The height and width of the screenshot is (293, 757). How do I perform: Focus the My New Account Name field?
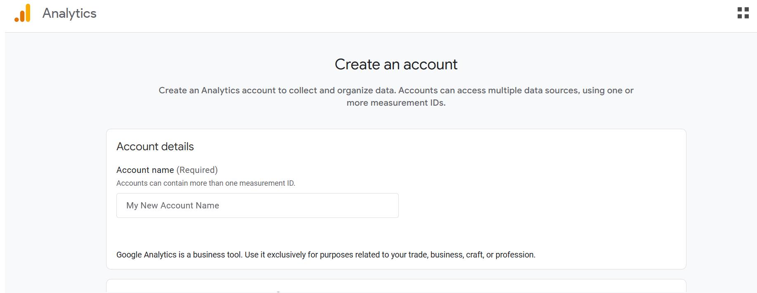click(x=258, y=206)
